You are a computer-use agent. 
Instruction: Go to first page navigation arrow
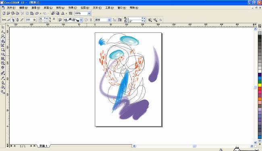11,146
